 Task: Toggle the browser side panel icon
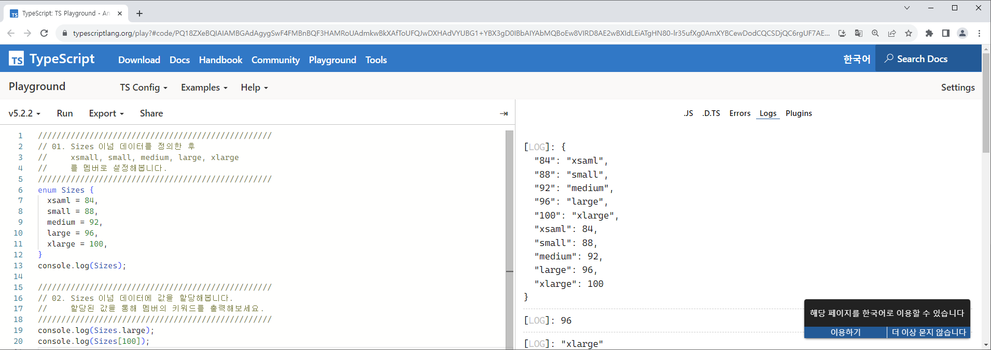click(x=946, y=33)
